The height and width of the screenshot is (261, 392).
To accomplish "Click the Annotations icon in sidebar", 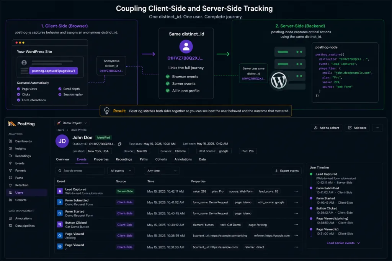I will 10,218.
